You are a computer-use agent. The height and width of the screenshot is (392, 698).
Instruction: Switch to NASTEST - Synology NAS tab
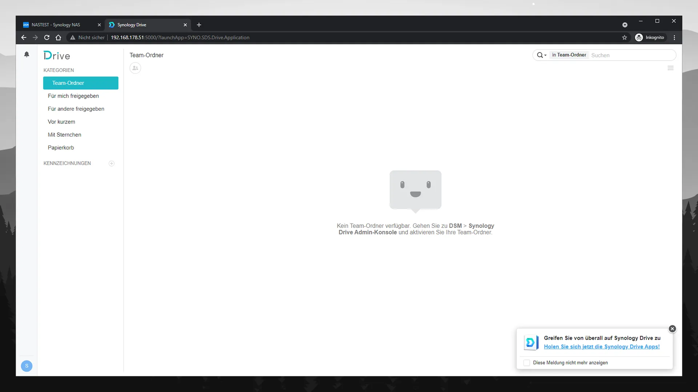62,25
